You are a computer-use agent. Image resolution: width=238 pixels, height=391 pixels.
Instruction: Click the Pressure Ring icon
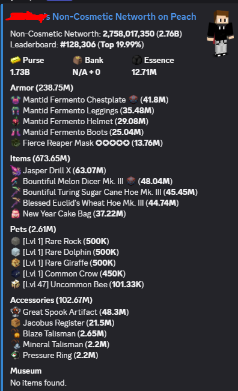click(x=16, y=356)
